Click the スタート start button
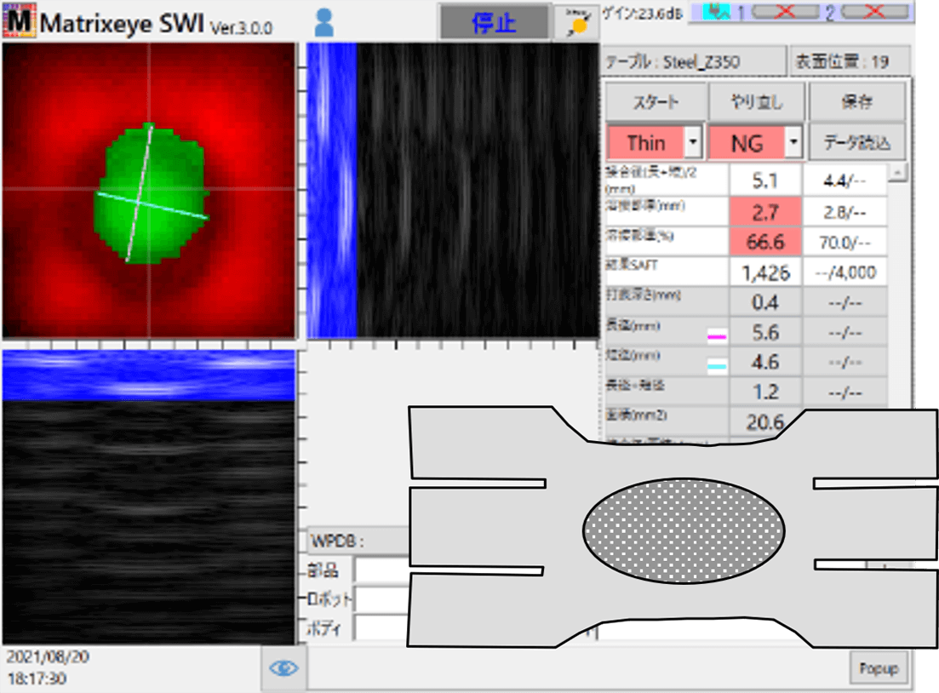Image resolution: width=939 pixels, height=693 pixels. pos(656,102)
